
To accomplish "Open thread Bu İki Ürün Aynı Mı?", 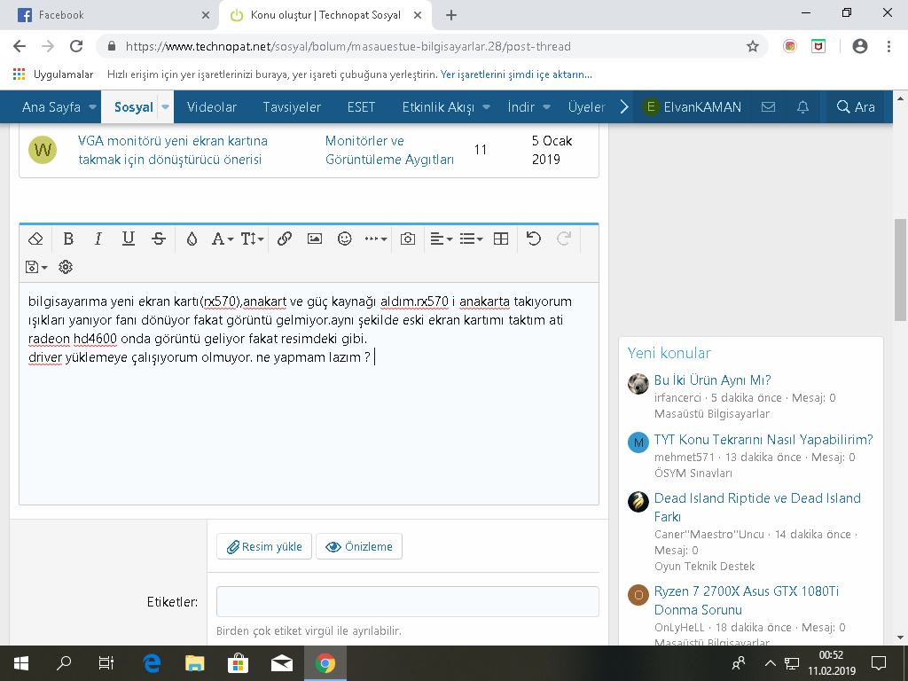I will [712, 380].
